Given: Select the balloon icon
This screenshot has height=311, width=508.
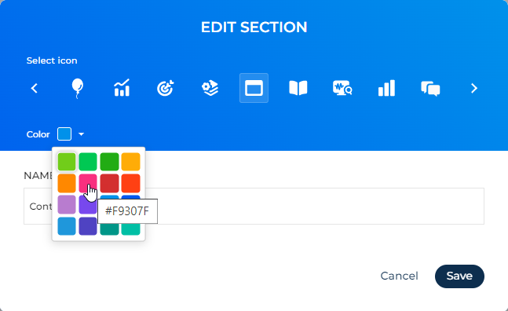Looking at the screenshot, I should tap(77, 88).
